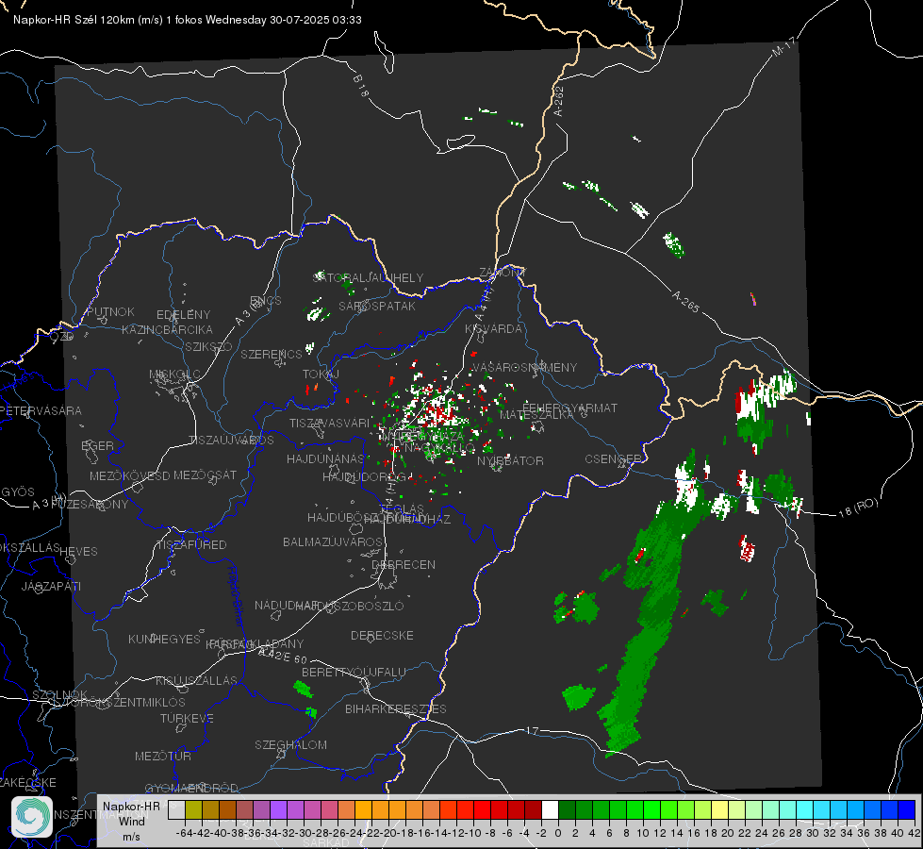This screenshot has width=923, height=849.
Task: Select the HAJDÚDOROG label
Action: [x=364, y=476]
